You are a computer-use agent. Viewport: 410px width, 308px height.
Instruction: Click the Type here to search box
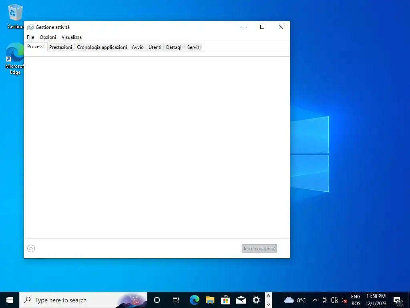83,300
